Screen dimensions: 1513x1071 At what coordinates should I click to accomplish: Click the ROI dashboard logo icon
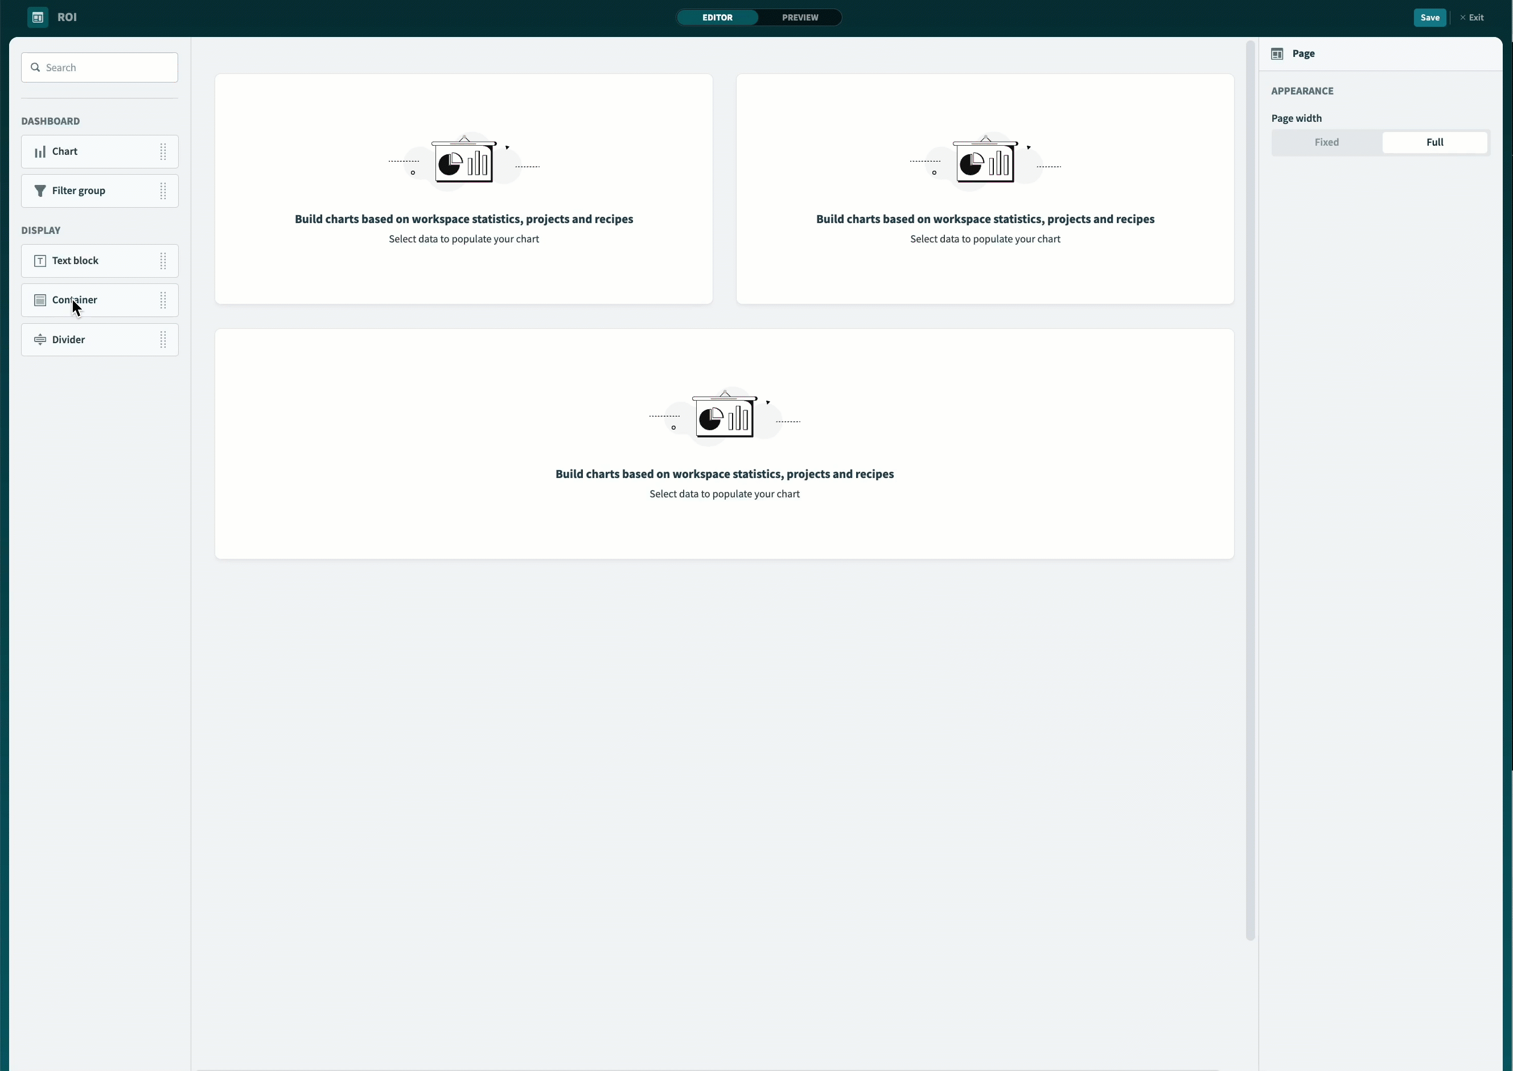tap(37, 17)
